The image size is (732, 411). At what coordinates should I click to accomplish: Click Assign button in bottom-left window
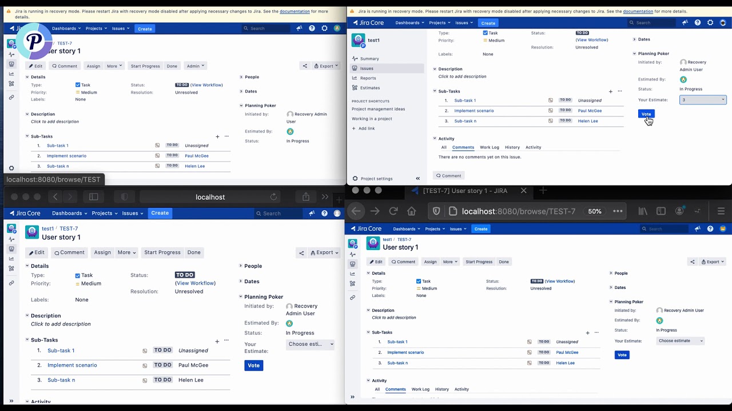[x=102, y=253]
